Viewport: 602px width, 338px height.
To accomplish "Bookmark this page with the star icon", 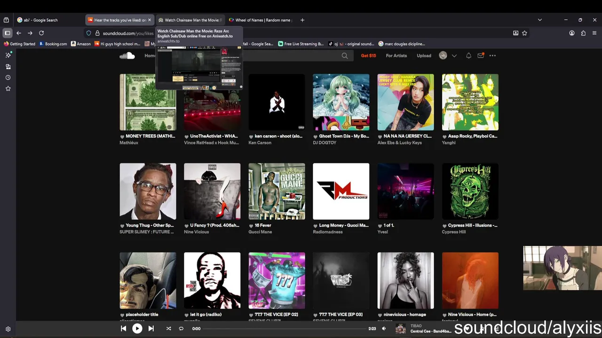I will 524,33.
